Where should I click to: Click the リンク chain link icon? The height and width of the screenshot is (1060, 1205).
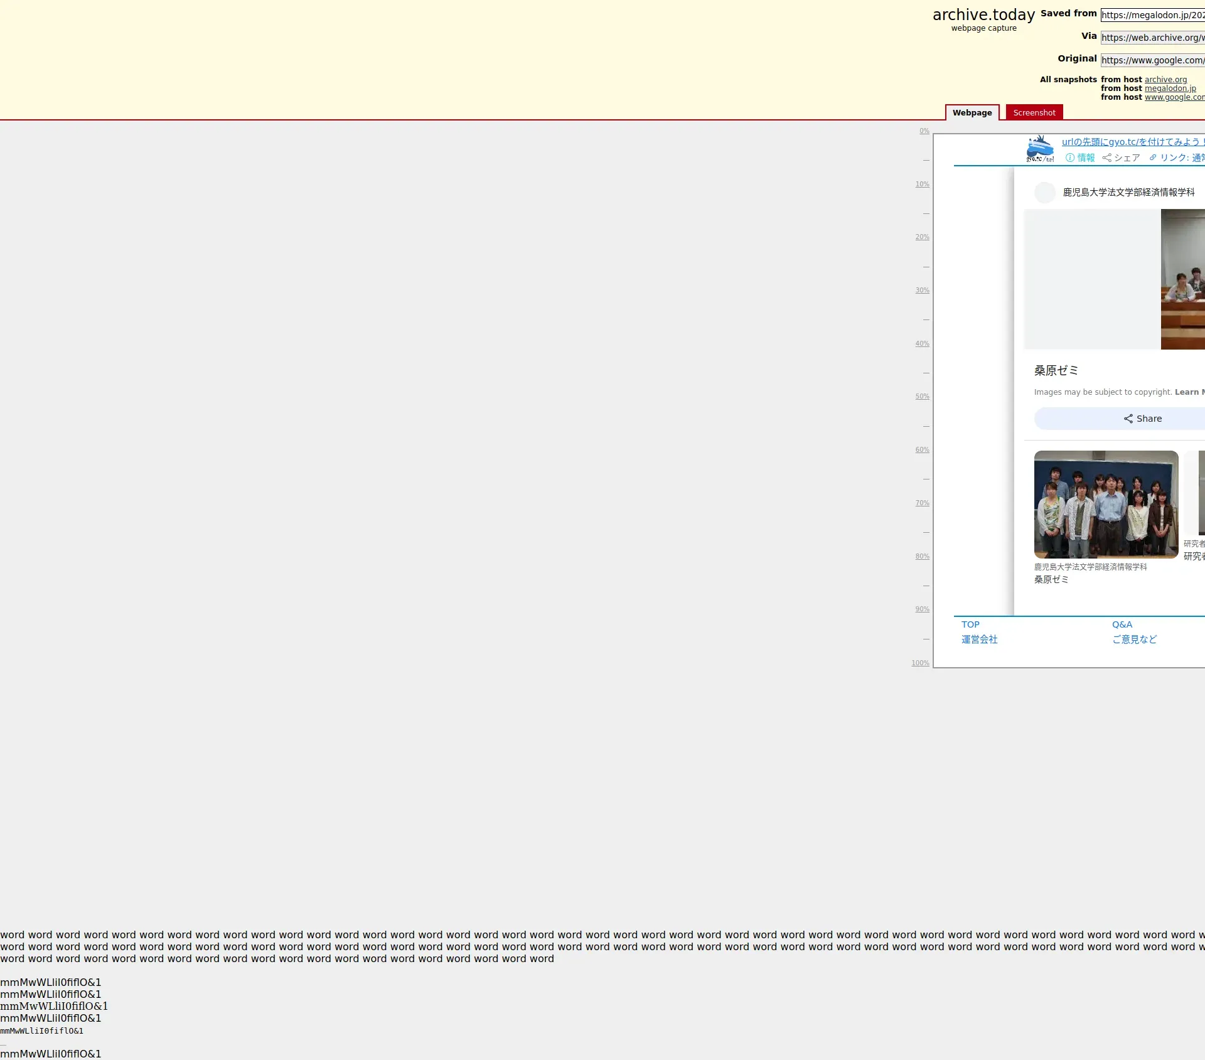pyautogui.click(x=1153, y=158)
